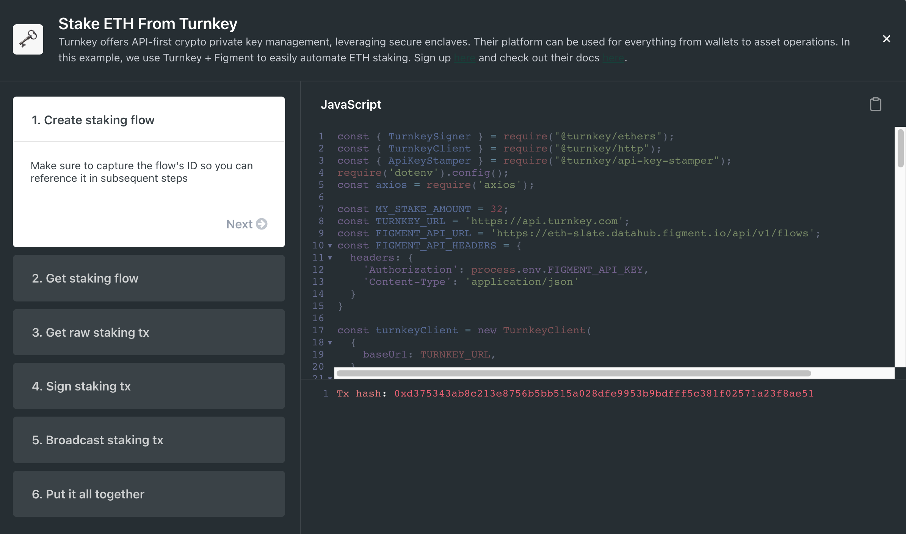Click the copy code icon
906x534 pixels.
(875, 104)
